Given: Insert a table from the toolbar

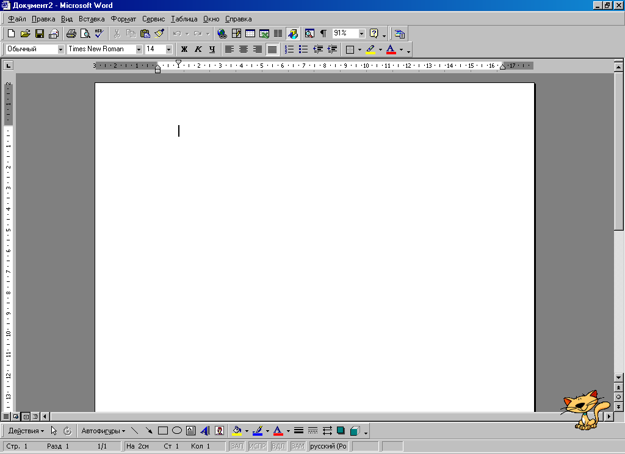Looking at the screenshot, I should [250, 34].
